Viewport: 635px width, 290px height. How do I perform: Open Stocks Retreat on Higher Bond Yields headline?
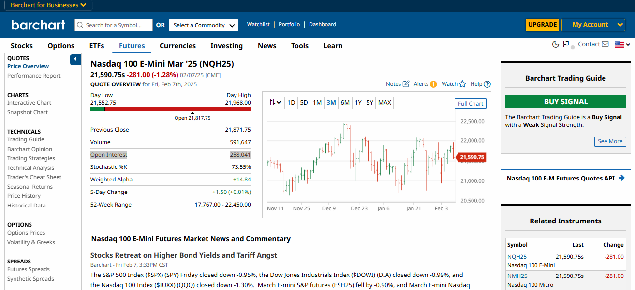(x=184, y=255)
